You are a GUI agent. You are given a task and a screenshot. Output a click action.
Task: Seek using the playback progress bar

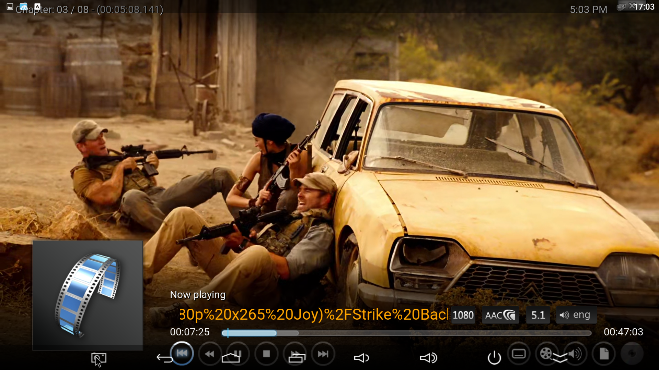406,333
